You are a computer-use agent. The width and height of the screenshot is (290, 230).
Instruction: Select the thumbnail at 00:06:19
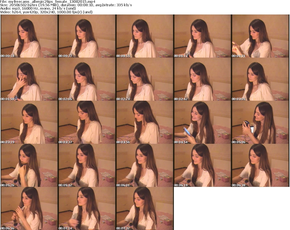coord(202,165)
